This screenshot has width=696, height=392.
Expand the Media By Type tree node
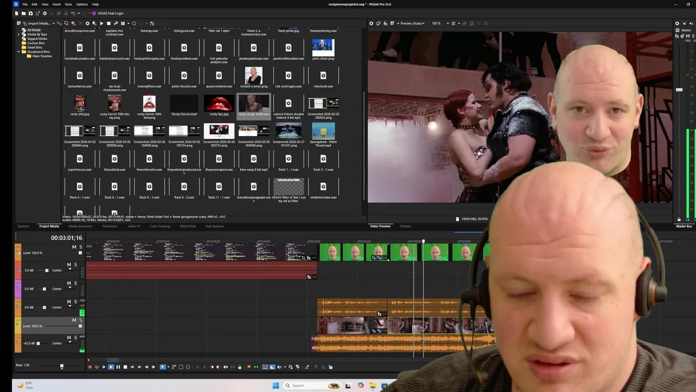click(x=18, y=34)
